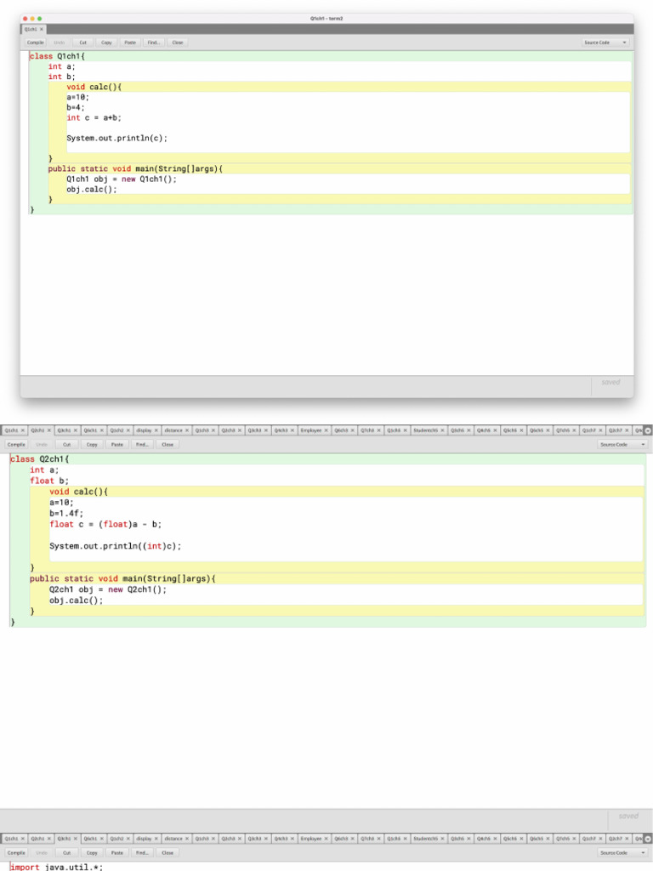The height and width of the screenshot is (871, 653).
Task: Click Cut above the import java.util line
Action: tap(66, 852)
